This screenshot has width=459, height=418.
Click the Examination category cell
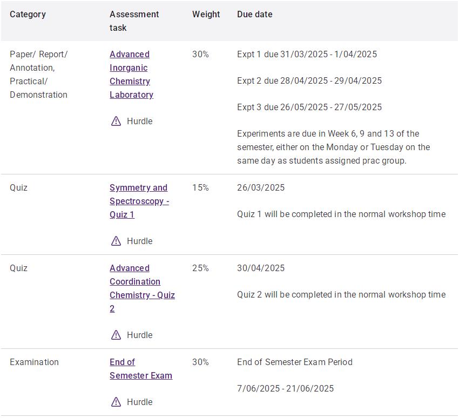pos(34,362)
